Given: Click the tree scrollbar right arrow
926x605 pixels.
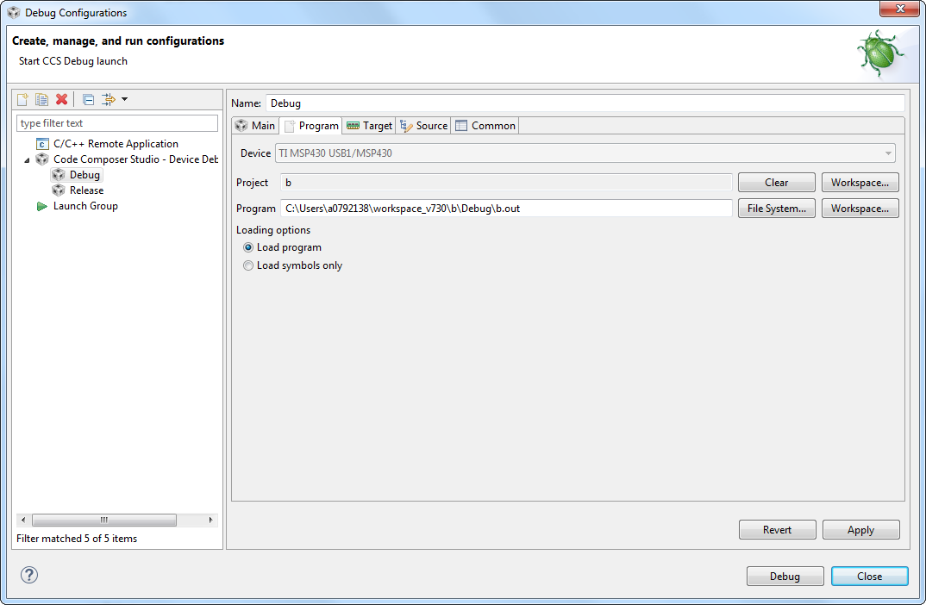Looking at the screenshot, I should tap(211, 520).
